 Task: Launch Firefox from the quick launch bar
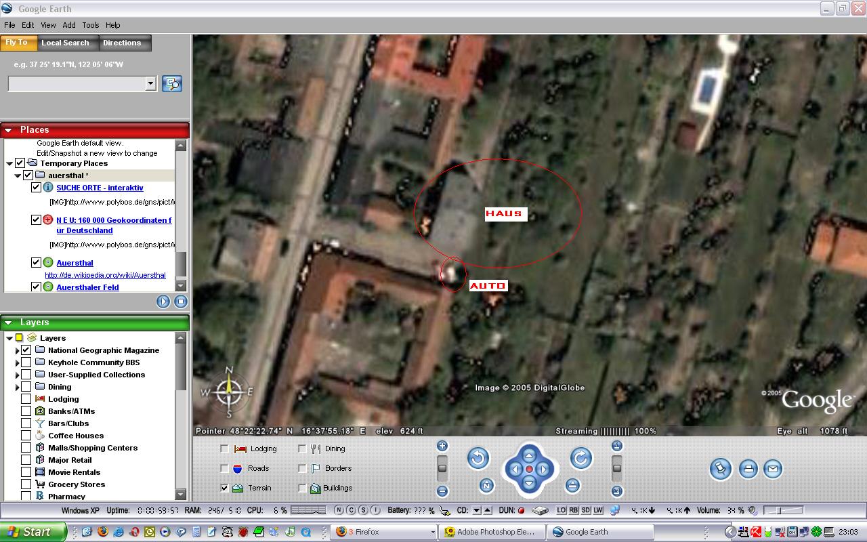(x=102, y=532)
